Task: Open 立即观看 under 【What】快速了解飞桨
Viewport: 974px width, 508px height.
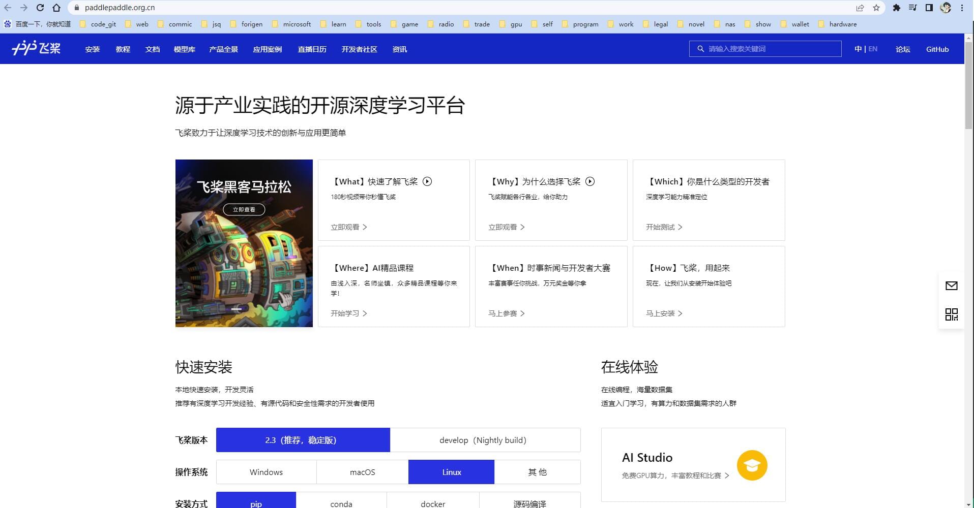Action: [x=349, y=227]
